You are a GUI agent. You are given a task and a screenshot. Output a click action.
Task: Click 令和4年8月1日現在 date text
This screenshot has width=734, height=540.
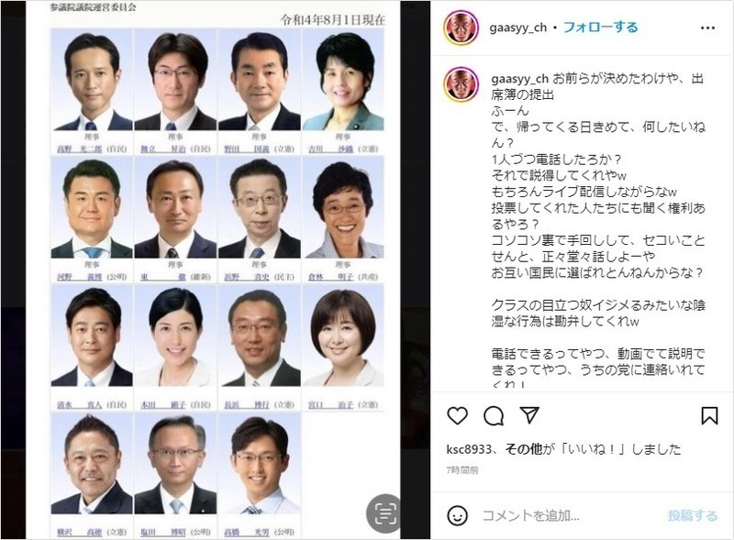(x=333, y=20)
